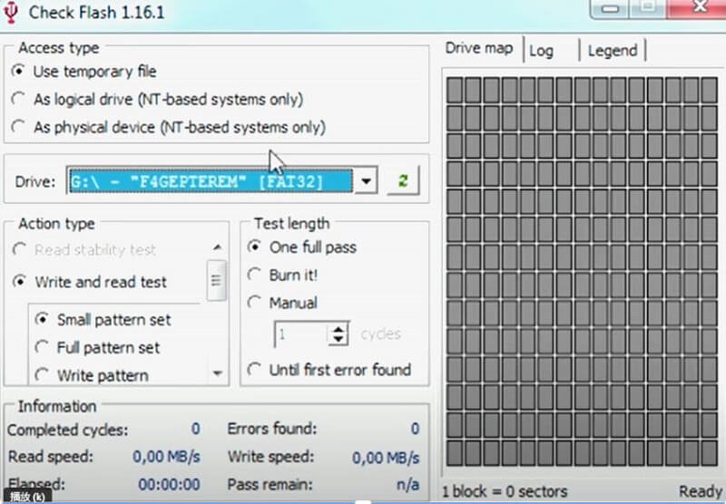
Task: Open the Legend tab
Action: click(x=613, y=51)
